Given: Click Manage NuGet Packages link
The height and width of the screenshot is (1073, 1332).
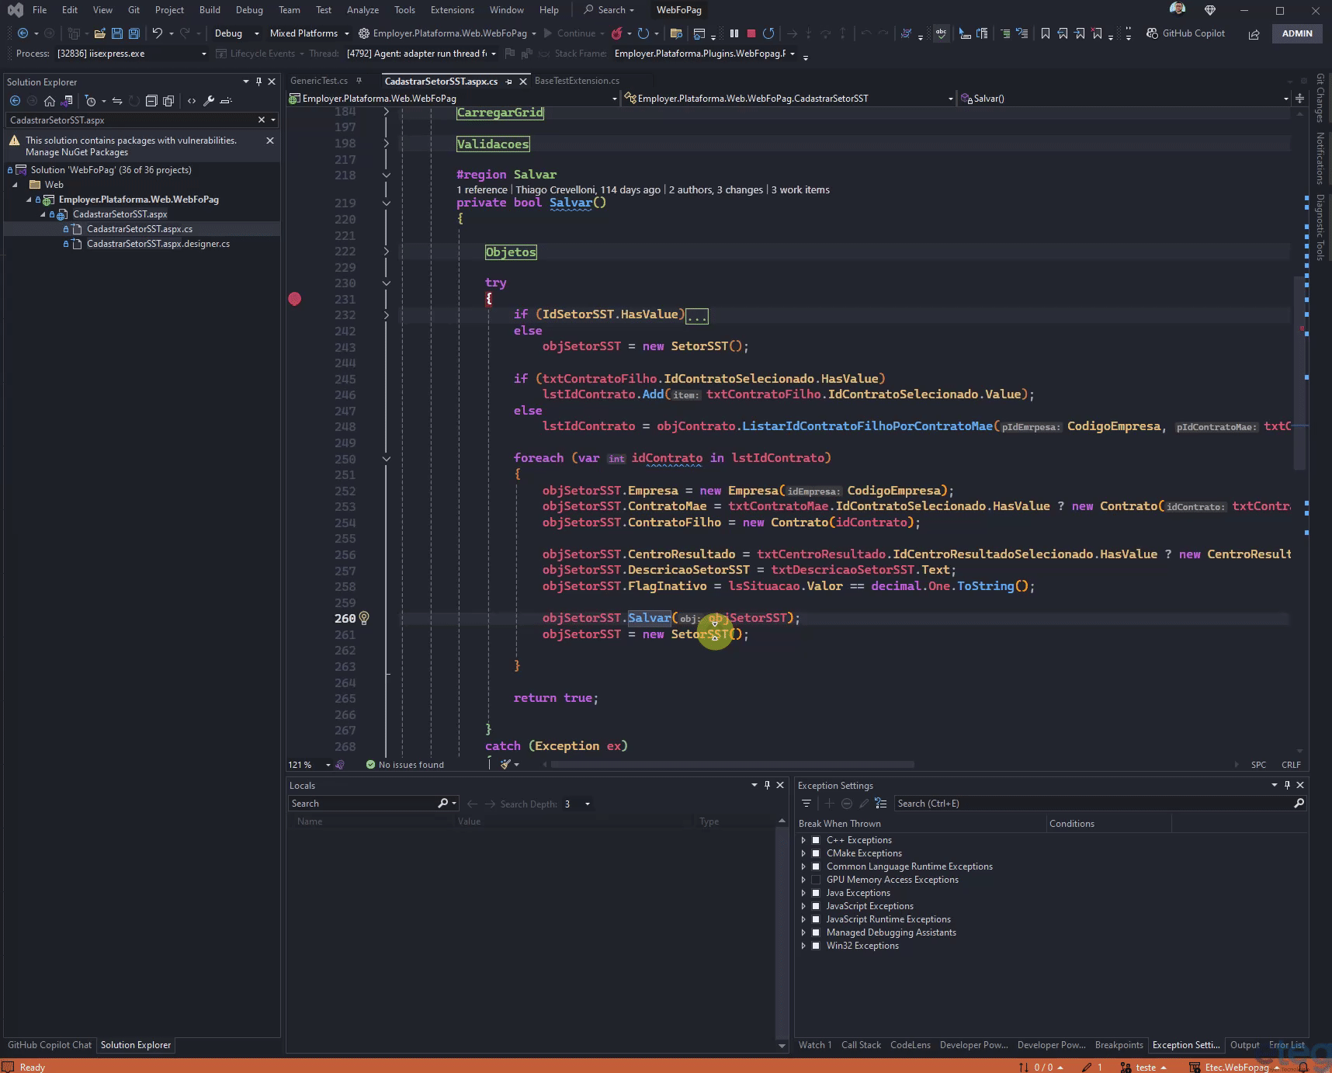Looking at the screenshot, I should pos(77,152).
